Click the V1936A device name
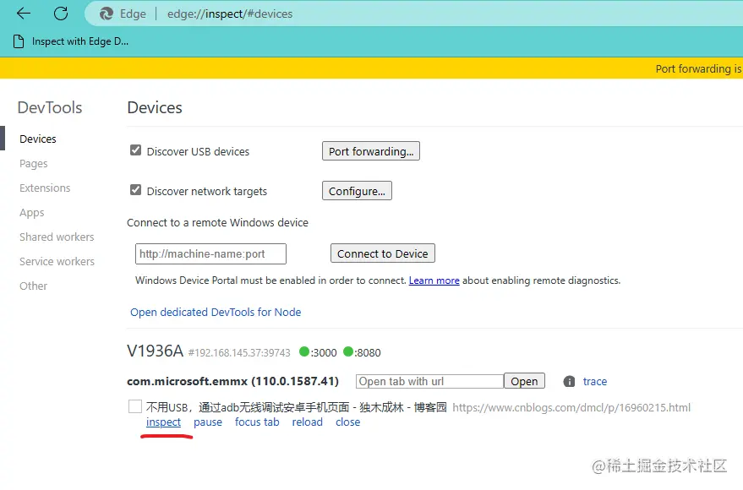Image resolution: width=743 pixels, height=490 pixels. click(155, 351)
